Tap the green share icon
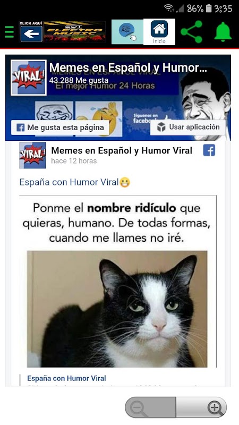239x425 pixels. (x=192, y=32)
